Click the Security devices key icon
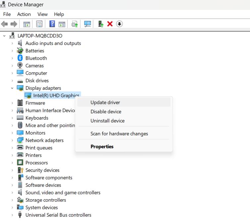Image resolution: width=250 pixels, height=224 pixels. 20,170
